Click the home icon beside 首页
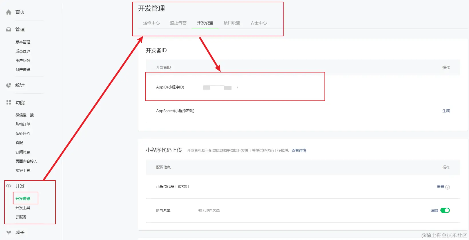 (x=9, y=12)
